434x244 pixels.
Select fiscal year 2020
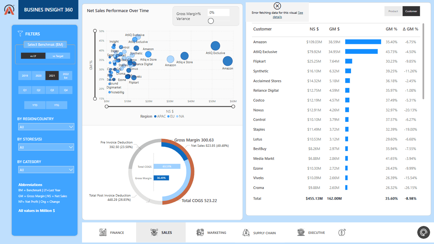38,76
